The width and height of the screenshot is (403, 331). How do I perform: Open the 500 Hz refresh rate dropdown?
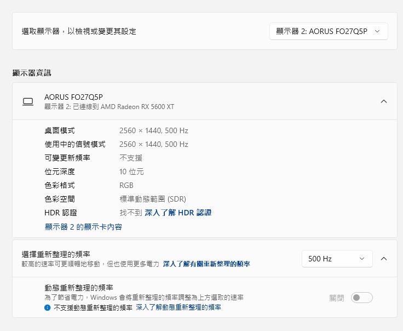(x=337, y=259)
